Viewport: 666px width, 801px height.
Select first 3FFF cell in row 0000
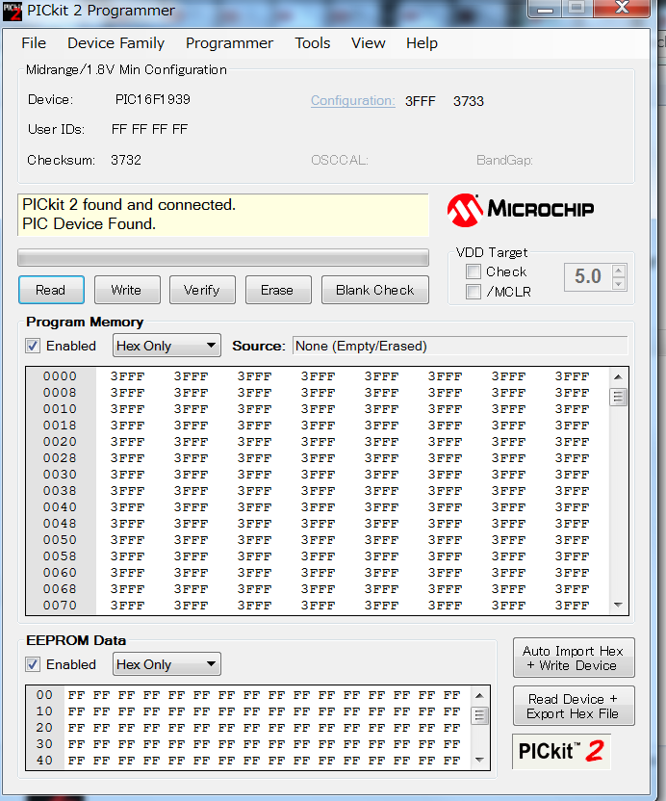(x=128, y=376)
